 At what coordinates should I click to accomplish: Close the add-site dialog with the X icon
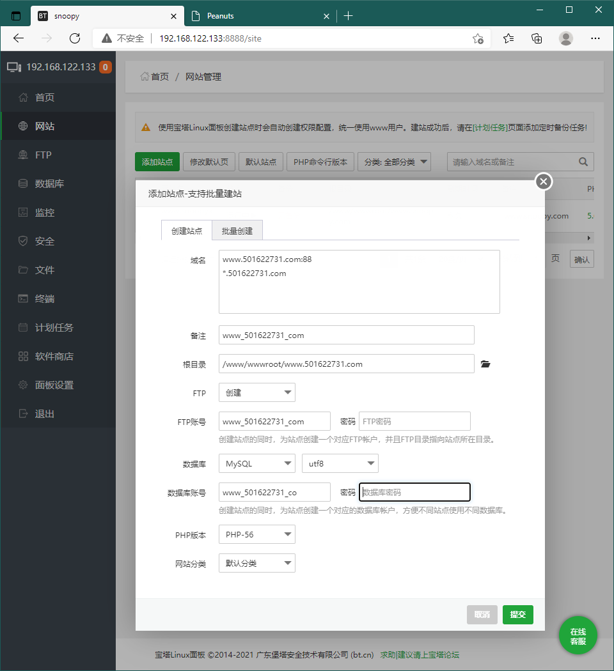[x=544, y=181]
